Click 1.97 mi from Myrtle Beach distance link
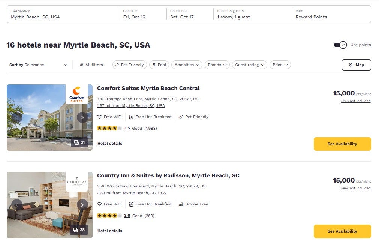The width and height of the screenshot is (379, 243). pos(131,106)
